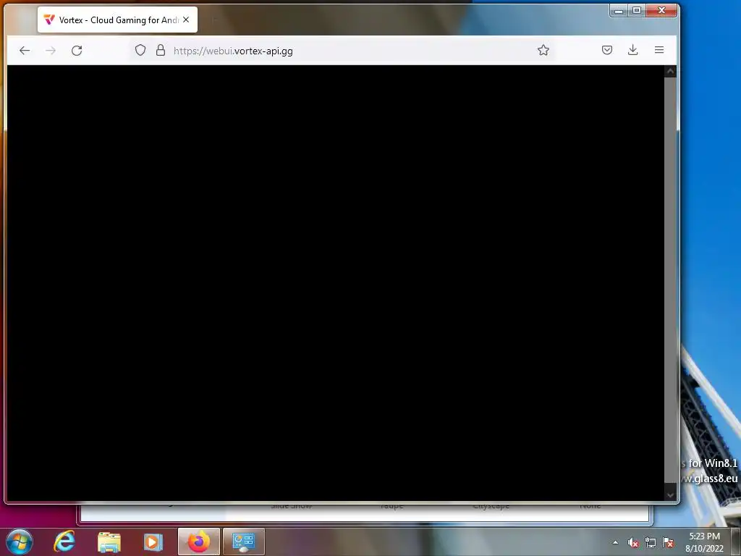This screenshot has height=556, width=741.
Task: Select the Vortex - Cloud Gaming tab
Action: (117, 20)
